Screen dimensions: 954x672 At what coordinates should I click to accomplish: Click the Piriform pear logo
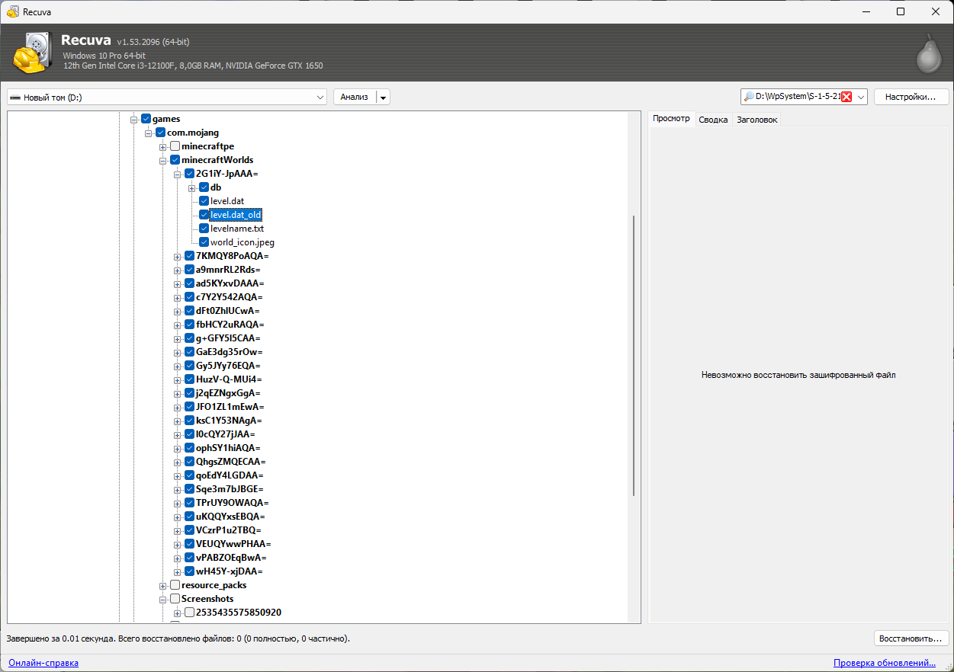click(929, 54)
